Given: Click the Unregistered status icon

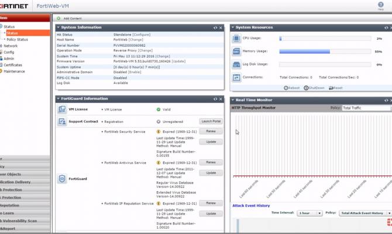Looking at the screenshot, I should 158,122.
